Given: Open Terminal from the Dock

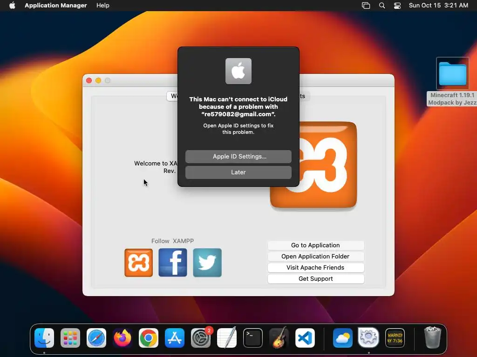Looking at the screenshot, I should [253, 338].
